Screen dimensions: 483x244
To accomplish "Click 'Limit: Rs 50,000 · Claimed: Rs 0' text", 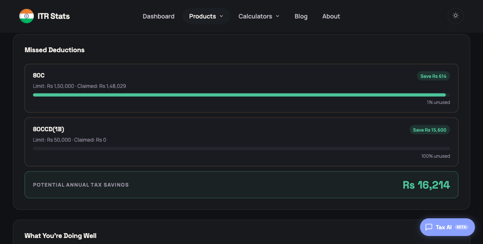I will [x=70, y=140].
